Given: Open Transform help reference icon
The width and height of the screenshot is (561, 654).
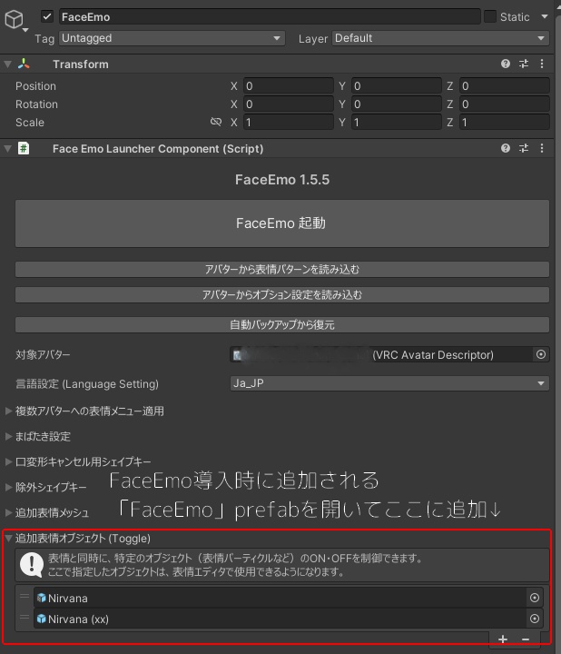Looking at the screenshot, I should point(505,64).
